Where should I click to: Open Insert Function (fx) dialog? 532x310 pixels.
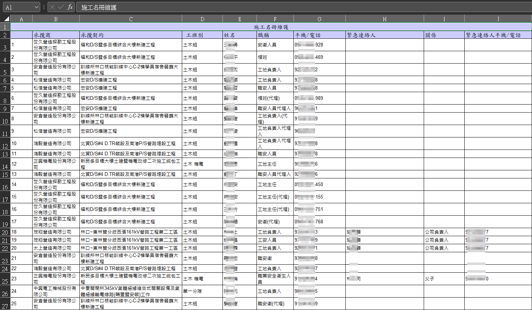70,7
